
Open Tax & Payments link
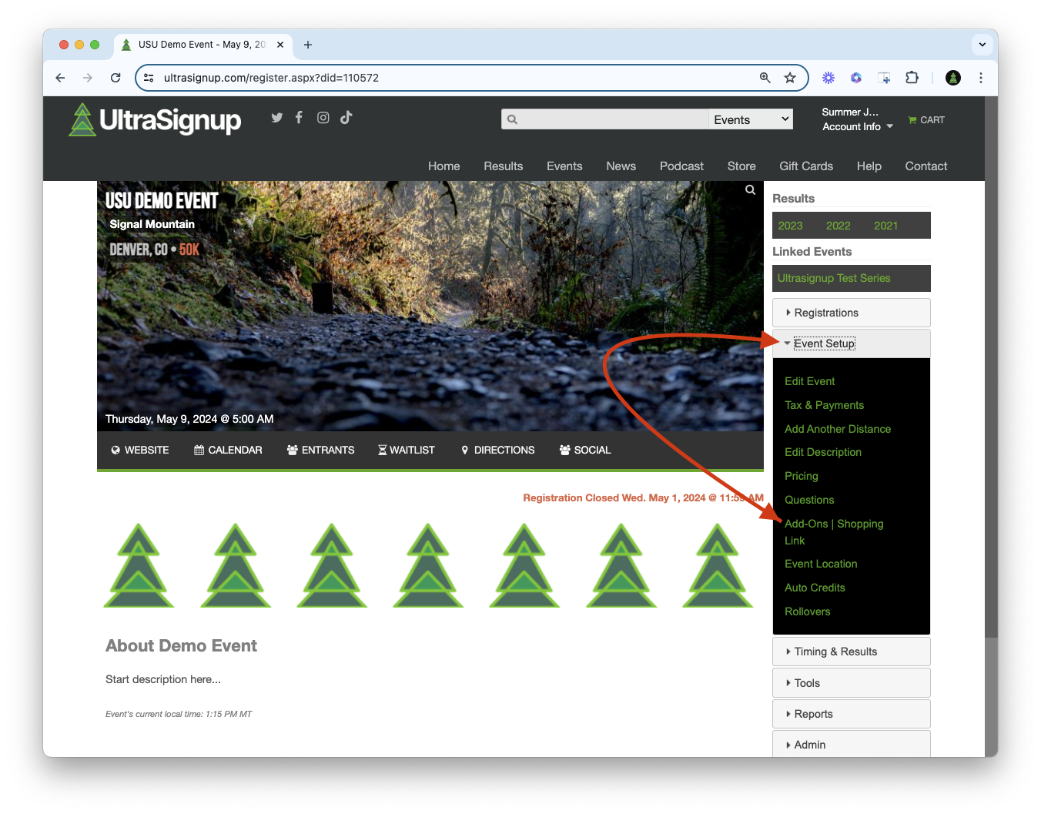pos(824,405)
